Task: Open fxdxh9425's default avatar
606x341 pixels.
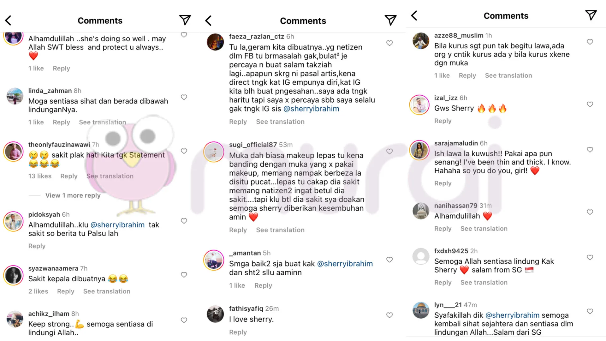Action: [421, 256]
